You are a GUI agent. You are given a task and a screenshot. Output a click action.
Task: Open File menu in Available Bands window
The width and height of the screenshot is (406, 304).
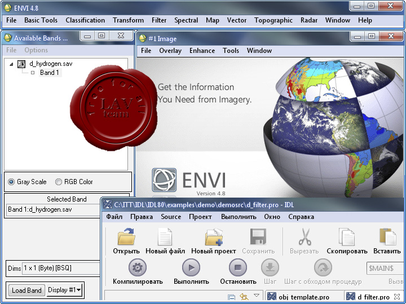11,50
